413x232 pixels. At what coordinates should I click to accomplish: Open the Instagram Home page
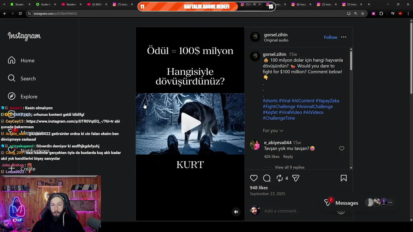(21, 61)
